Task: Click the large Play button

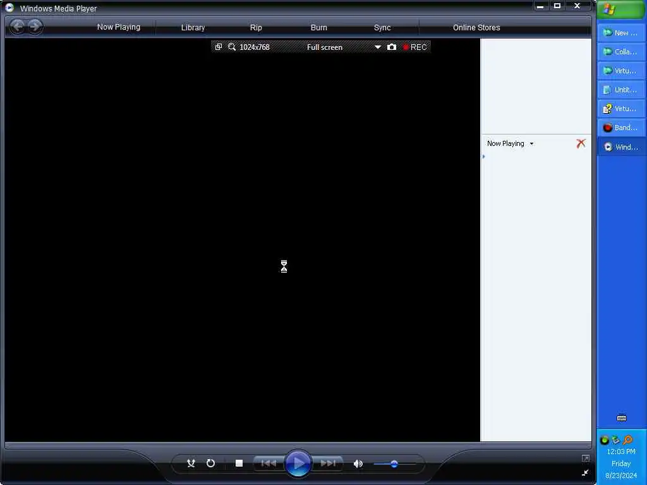Action: (x=298, y=464)
